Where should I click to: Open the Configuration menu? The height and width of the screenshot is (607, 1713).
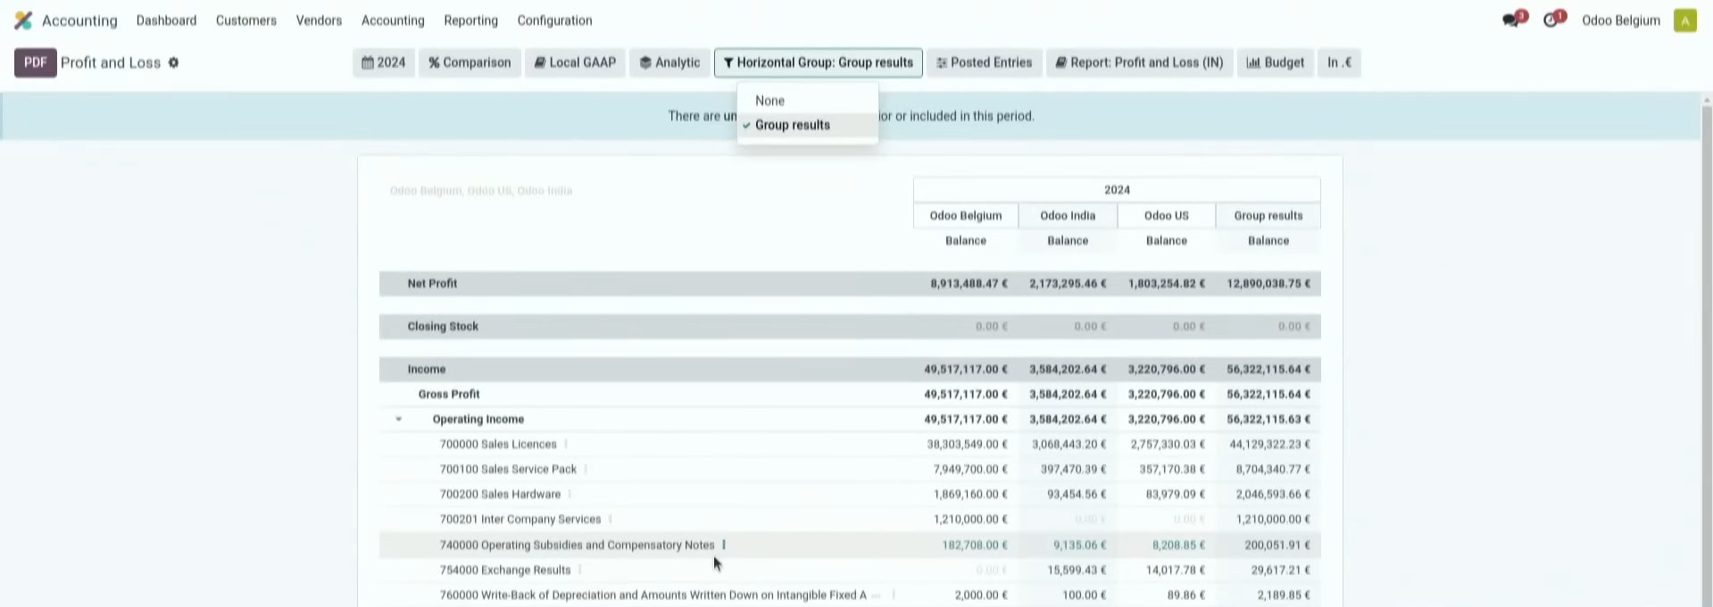click(x=554, y=20)
